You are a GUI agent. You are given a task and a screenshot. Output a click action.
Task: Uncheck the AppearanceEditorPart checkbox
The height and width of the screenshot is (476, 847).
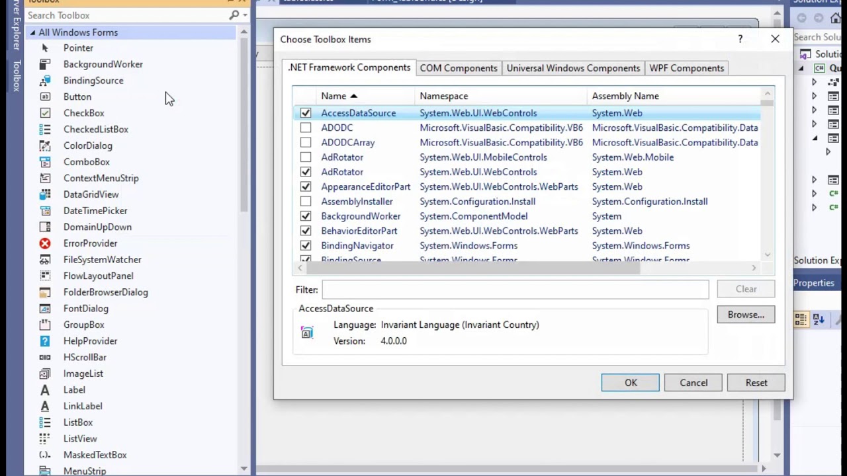click(306, 186)
